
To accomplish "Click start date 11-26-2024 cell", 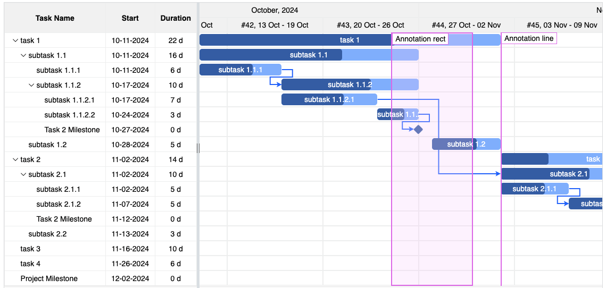I will [x=130, y=264].
